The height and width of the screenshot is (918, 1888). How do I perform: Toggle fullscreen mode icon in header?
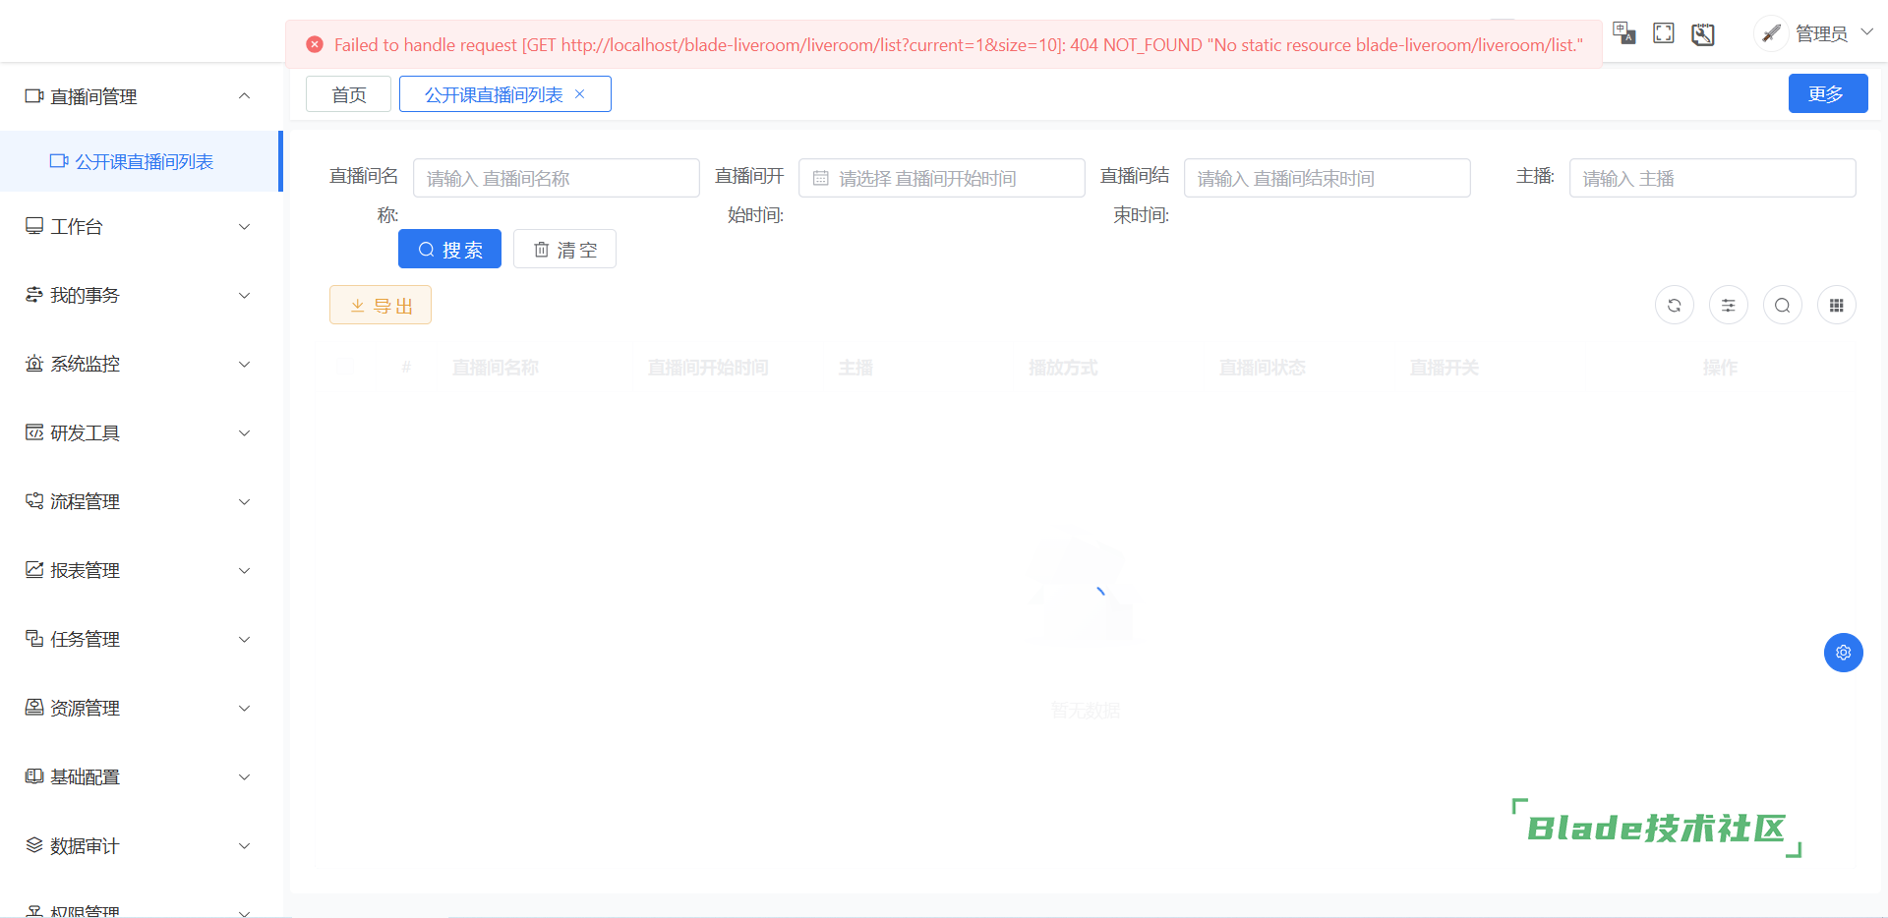coord(1664,33)
